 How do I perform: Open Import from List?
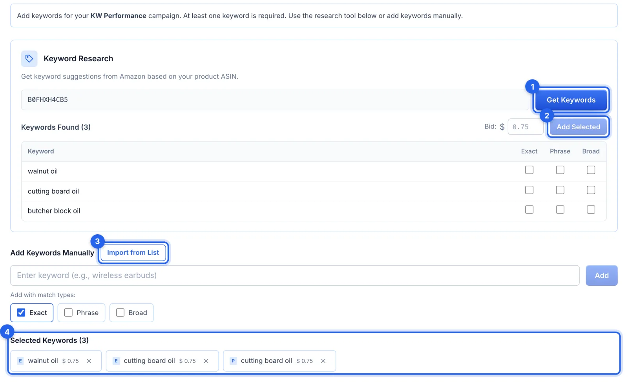coord(133,253)
